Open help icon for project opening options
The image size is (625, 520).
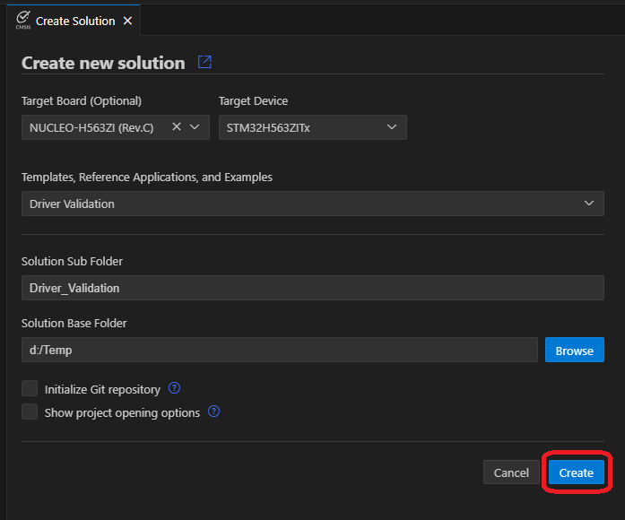214,412
